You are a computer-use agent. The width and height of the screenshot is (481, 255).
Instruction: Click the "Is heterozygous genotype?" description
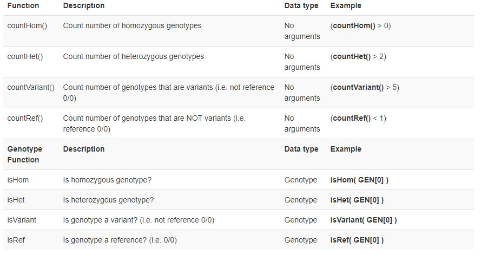[x=108, y=200]
